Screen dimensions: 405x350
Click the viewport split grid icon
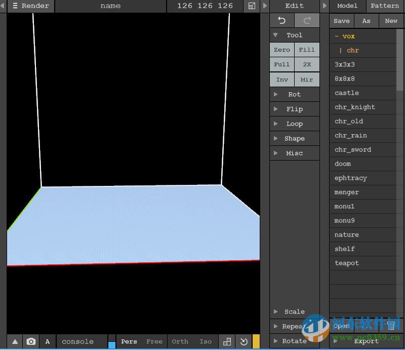tap(226, 341)
